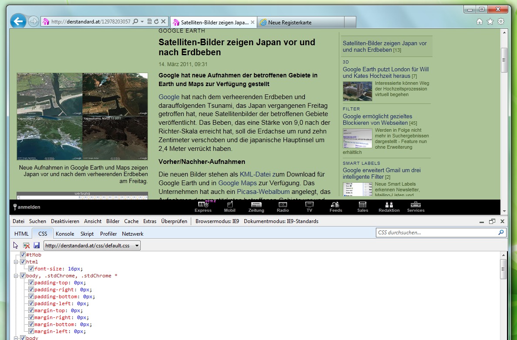This screenshot has height=340, width=517.
Task: Open the Suchen menu
Action: pyautogui.click(x=37, y=221)
